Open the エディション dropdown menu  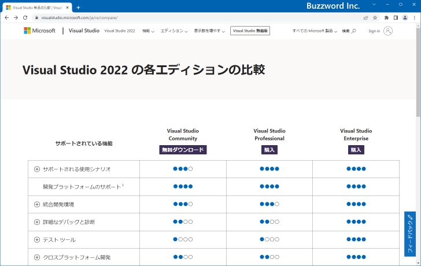tap(174, 31)
